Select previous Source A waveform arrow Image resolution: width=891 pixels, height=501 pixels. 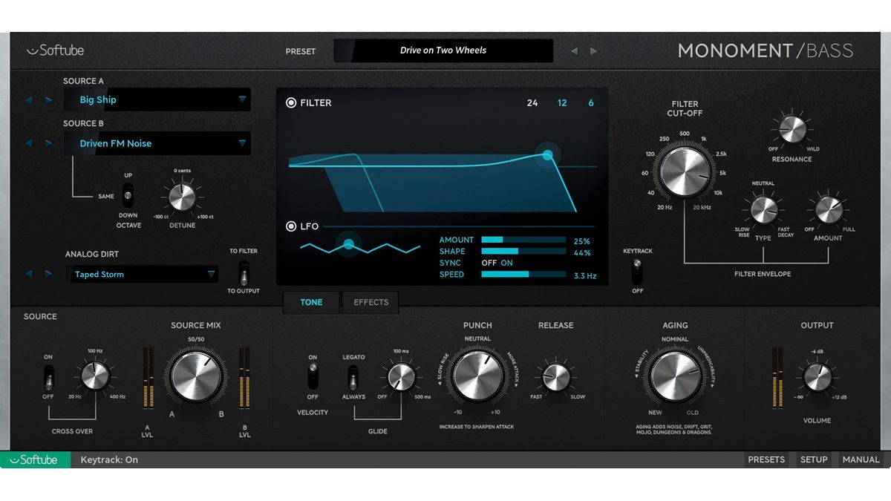point(29,99)
